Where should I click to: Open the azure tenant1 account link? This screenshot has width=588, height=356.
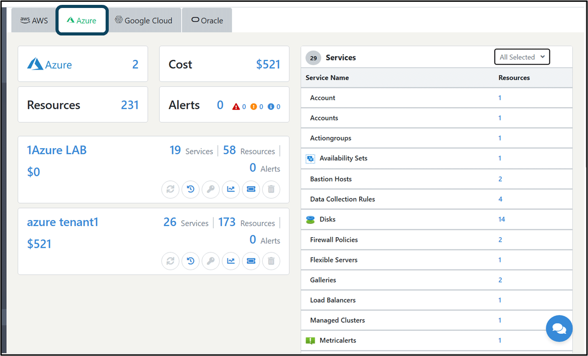[63, 222]
